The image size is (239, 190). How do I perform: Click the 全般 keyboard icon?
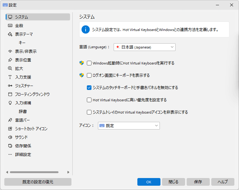(10, 25)
